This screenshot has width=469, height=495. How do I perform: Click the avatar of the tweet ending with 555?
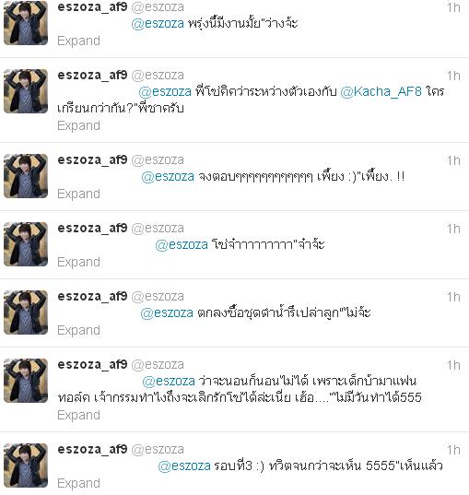coord(26,381)
